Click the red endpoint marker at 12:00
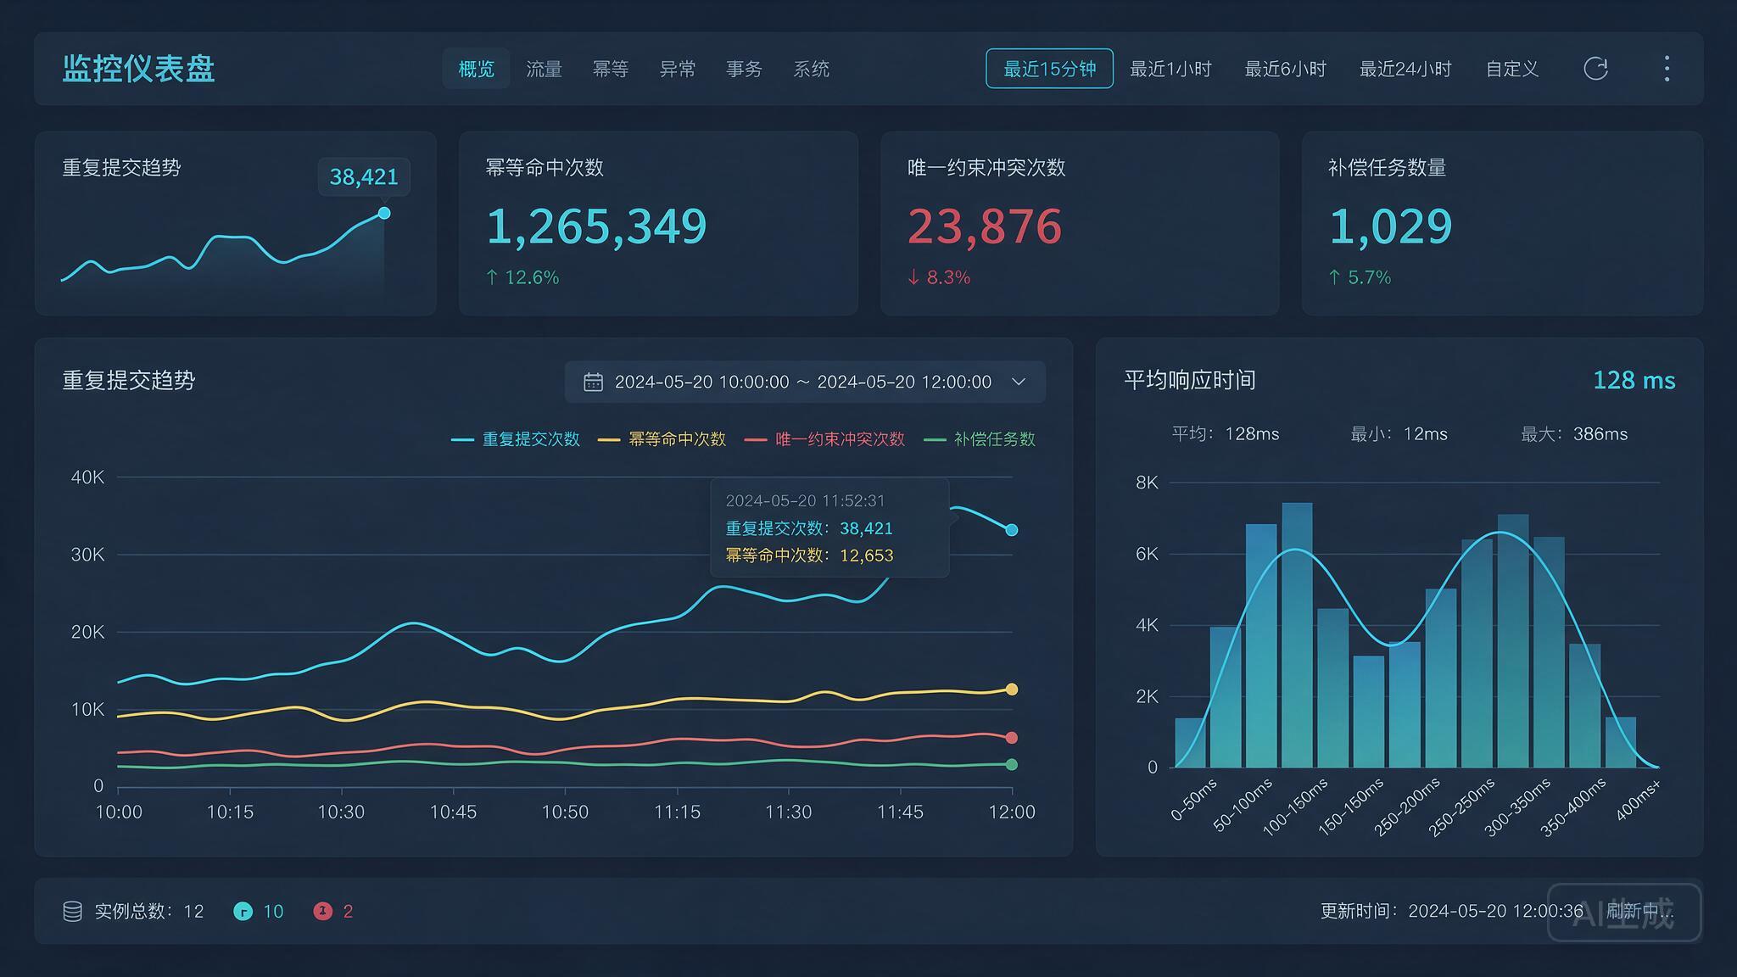This screenshot has height=977, width=1737. click(1012, 738)
